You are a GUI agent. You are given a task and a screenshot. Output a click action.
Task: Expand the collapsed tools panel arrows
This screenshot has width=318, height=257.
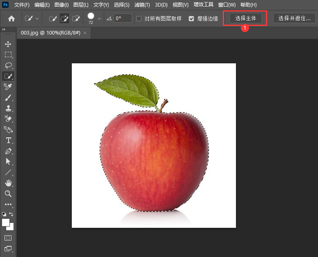pos(4,30)
